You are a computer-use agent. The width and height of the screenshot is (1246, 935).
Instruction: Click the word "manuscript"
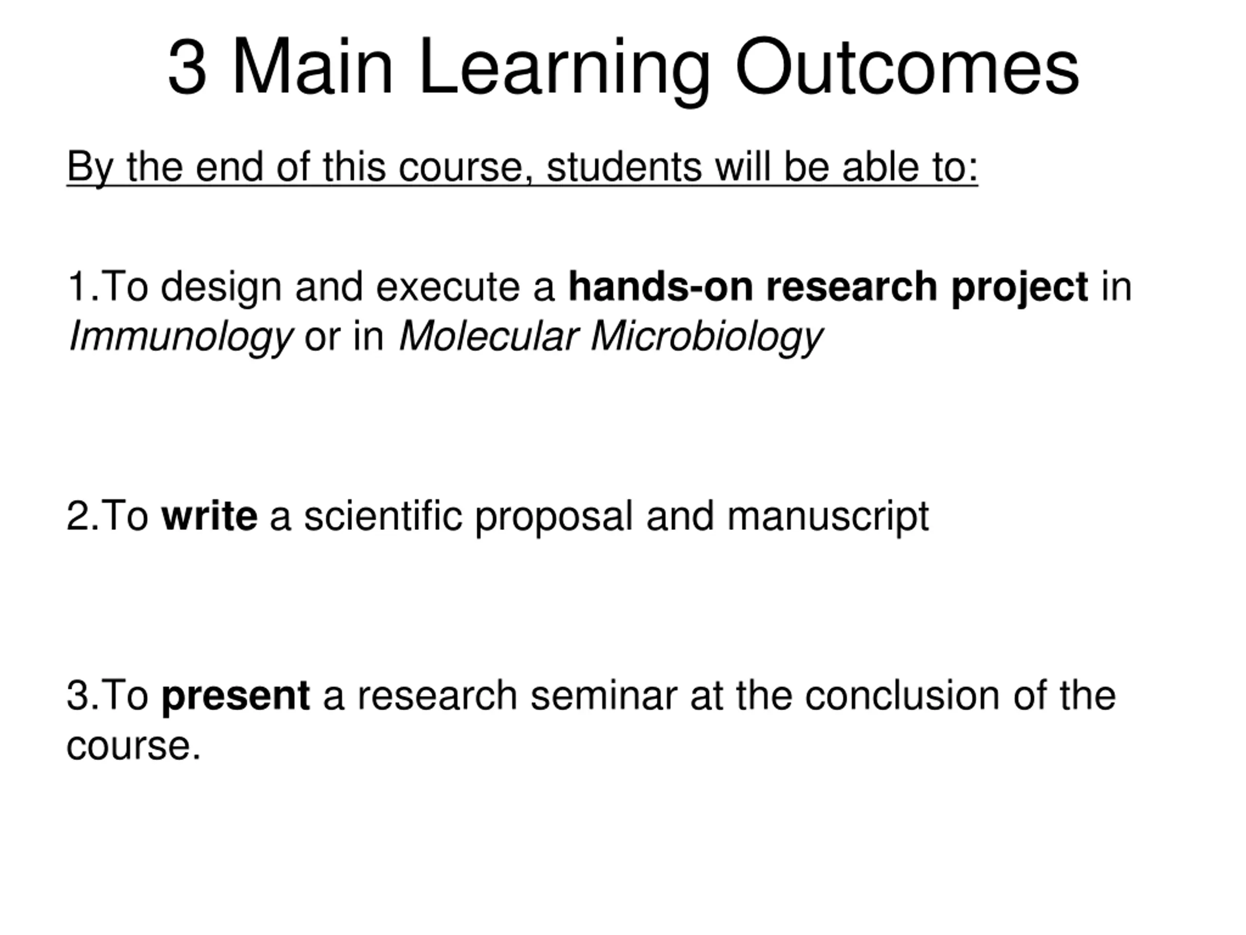[x=827, y=516]
